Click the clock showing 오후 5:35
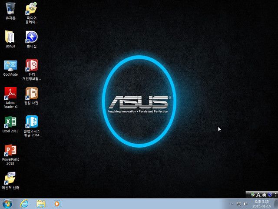278x209 pixels. click(x=261, y=204)
